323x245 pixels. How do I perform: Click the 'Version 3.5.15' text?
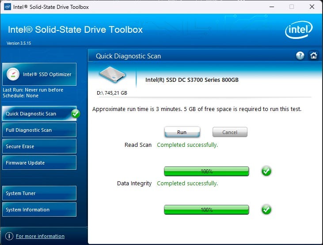click(x=19, y=43)
